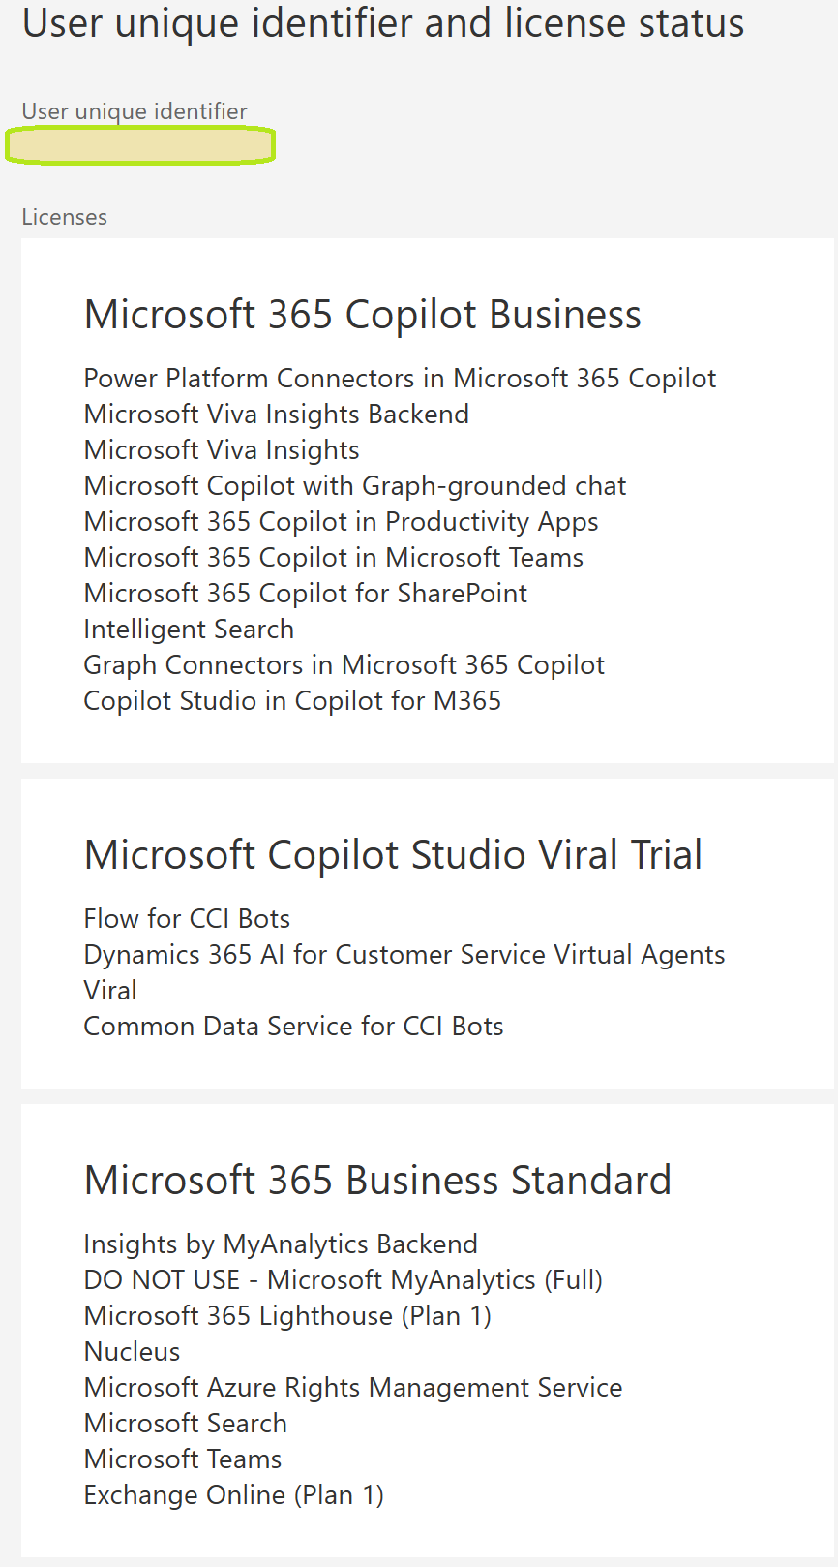Click the Microsoft 365 Business Standard heading
Screen dimensions: 838x1567
pos(377,1181)
